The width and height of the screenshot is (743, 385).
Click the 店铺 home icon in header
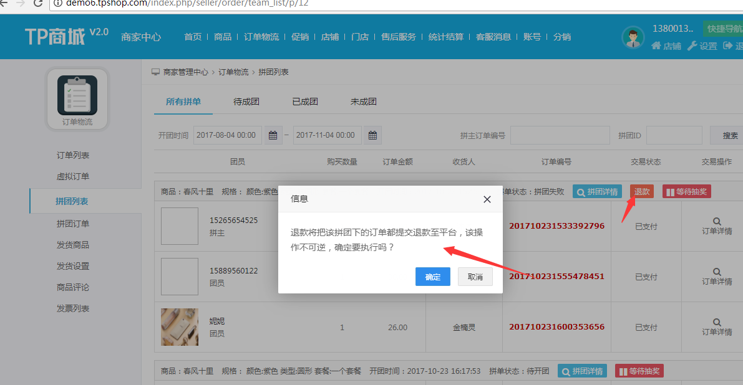656,46
